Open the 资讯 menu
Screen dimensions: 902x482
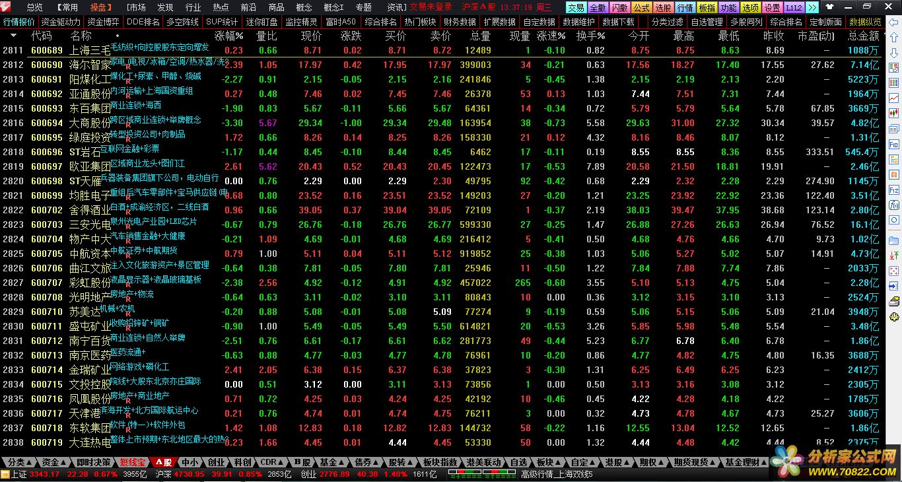(396, 7)
